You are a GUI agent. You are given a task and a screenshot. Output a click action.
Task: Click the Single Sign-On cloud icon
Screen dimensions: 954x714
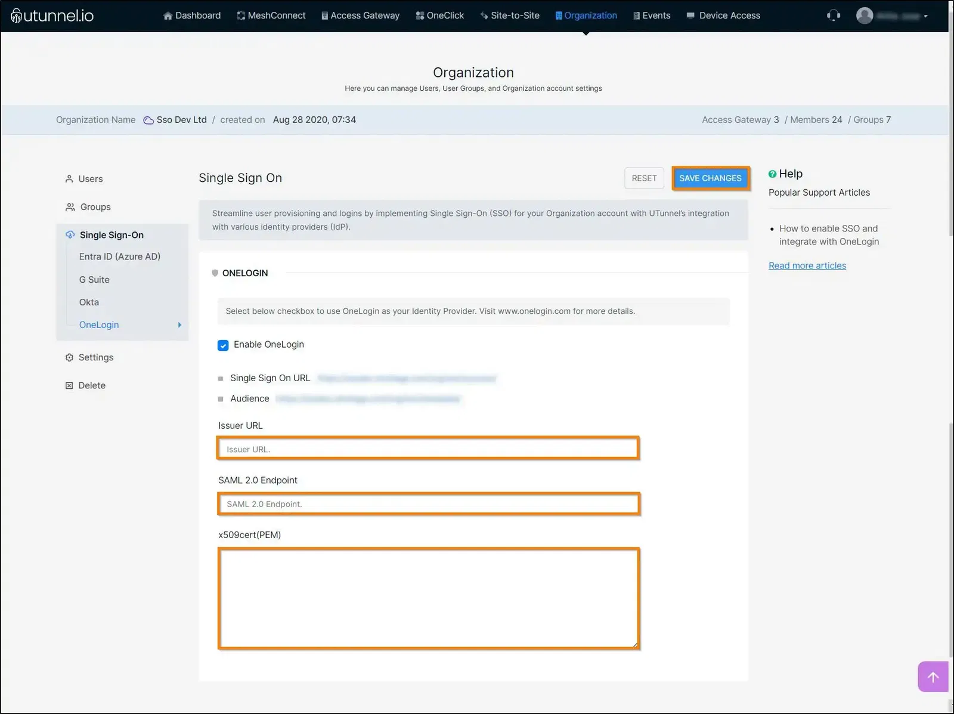coord(70,234)
